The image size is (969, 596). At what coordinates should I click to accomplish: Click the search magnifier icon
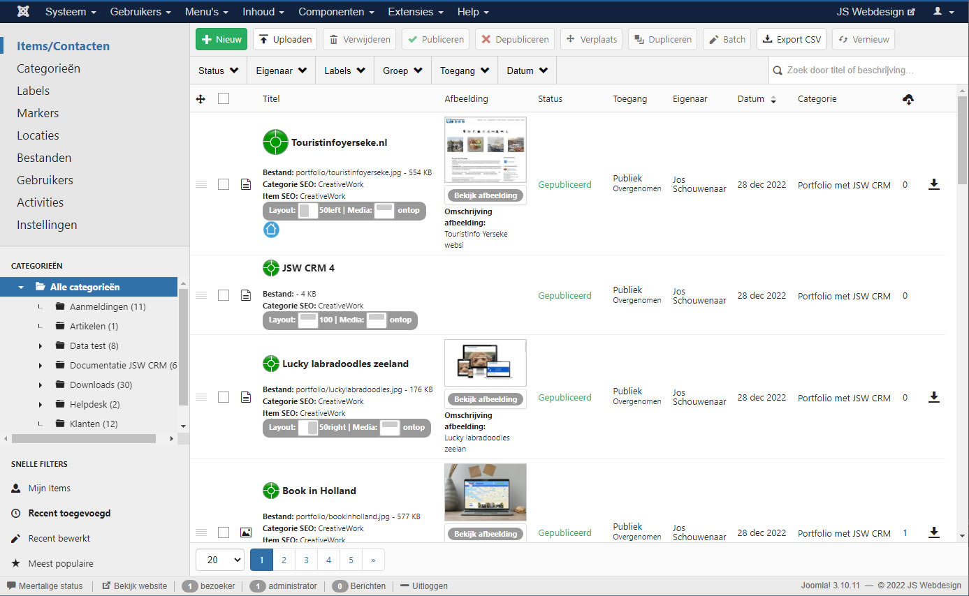click(x=778, y=70)
